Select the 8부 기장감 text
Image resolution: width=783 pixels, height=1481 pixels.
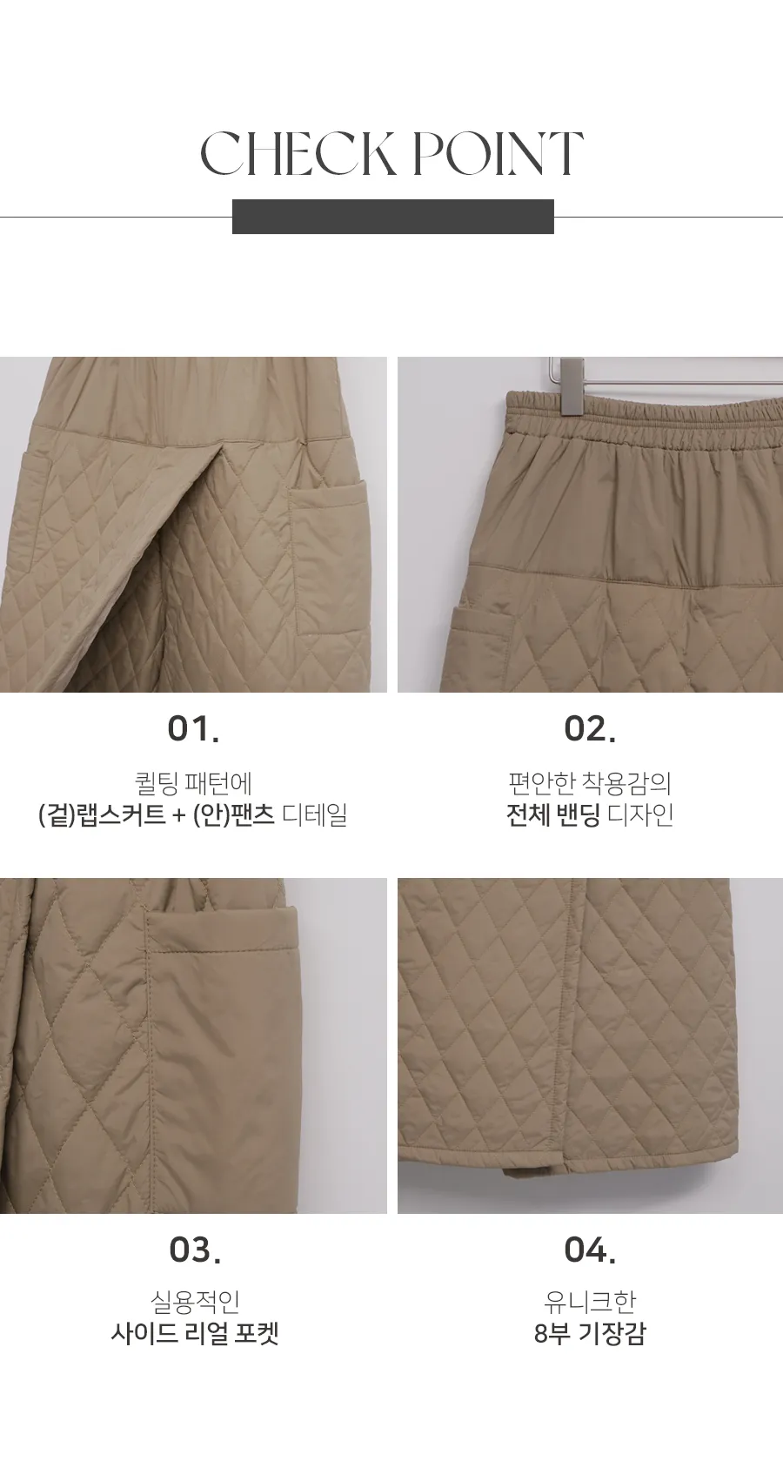(x=590, y=1333)
